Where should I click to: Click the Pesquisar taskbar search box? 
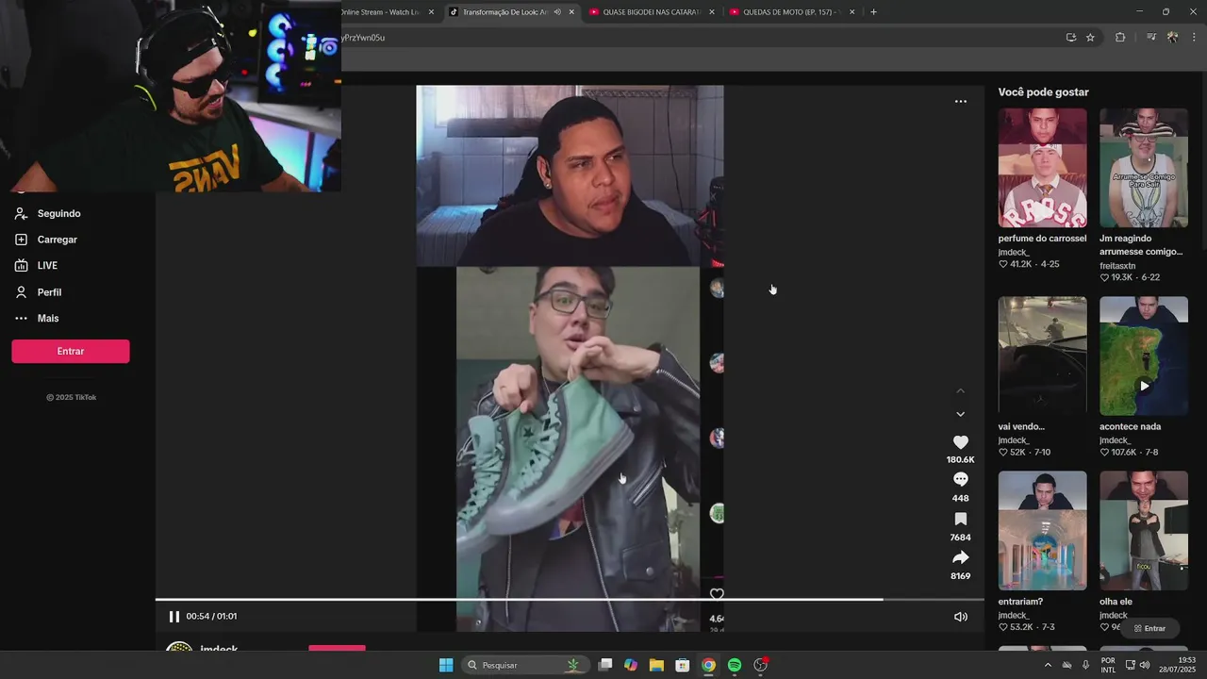[525, 665]
